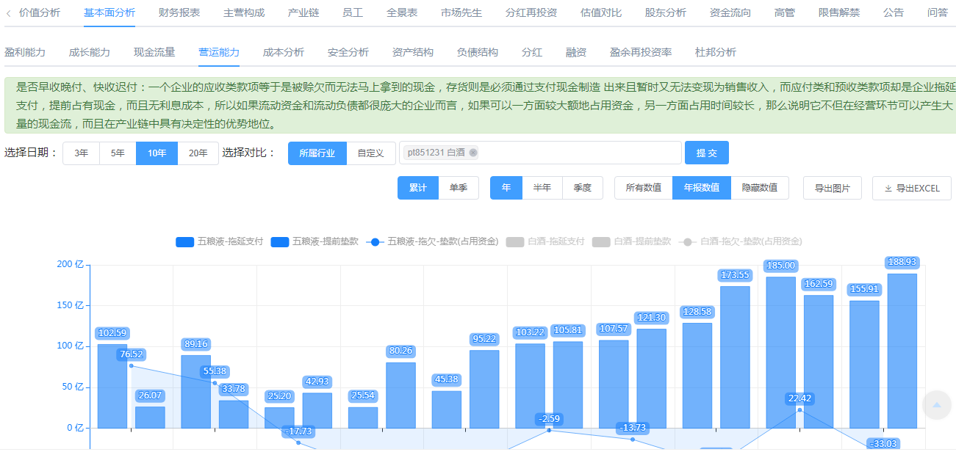This screenshot has width=956, height=452.
Task: Click the 导出图片 button
Action: click(x=833, y=188)
